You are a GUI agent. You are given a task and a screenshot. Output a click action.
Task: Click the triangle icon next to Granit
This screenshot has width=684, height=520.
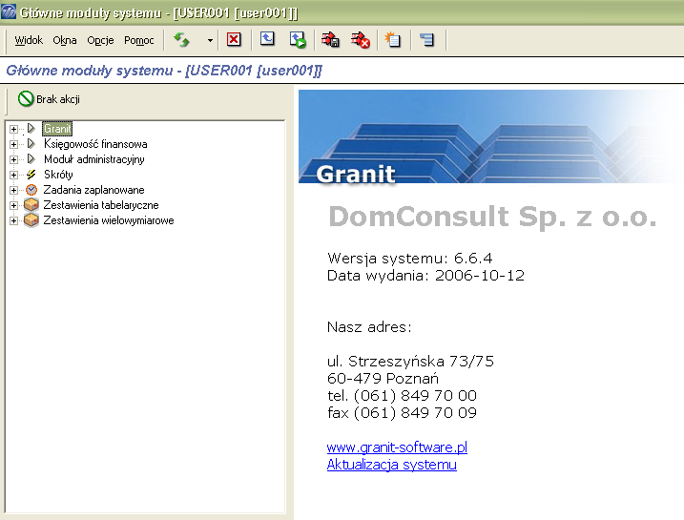point(31,128)
